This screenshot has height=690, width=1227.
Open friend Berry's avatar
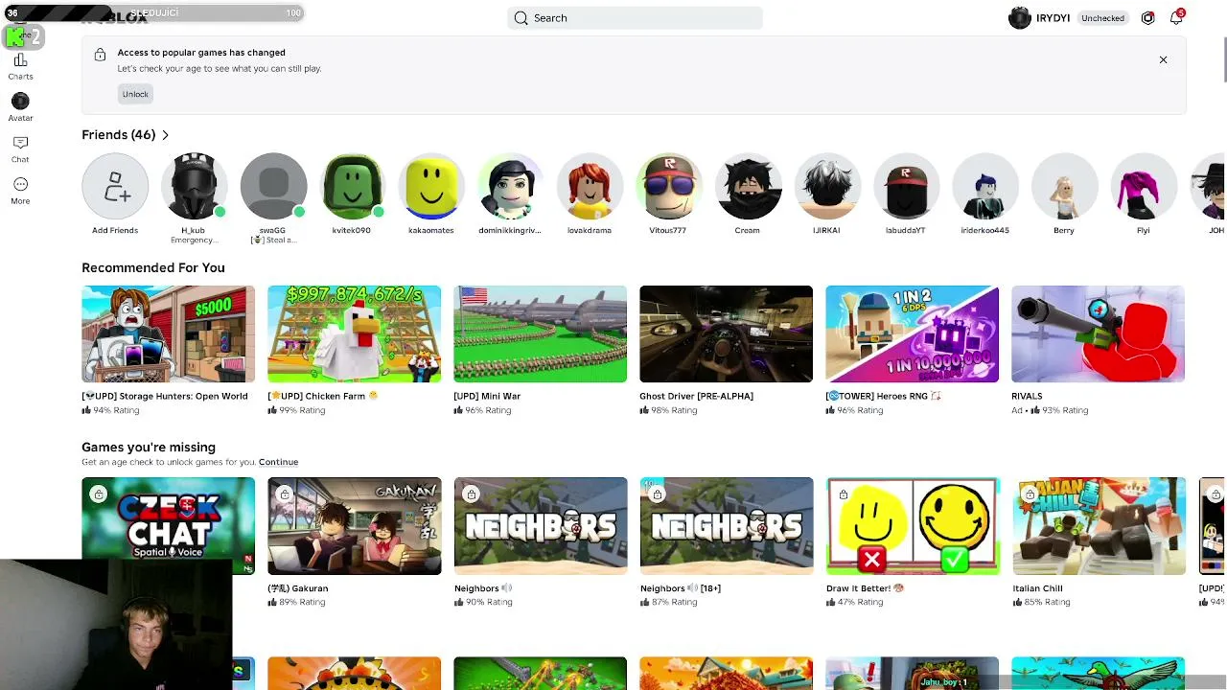click(x=1064, y=186)
